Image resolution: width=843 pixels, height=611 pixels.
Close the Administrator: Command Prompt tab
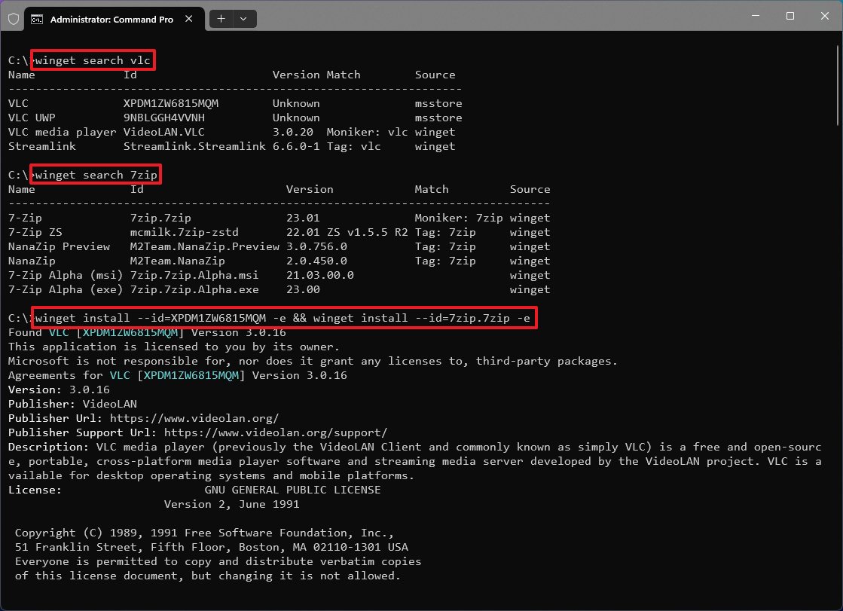point(188,19)
